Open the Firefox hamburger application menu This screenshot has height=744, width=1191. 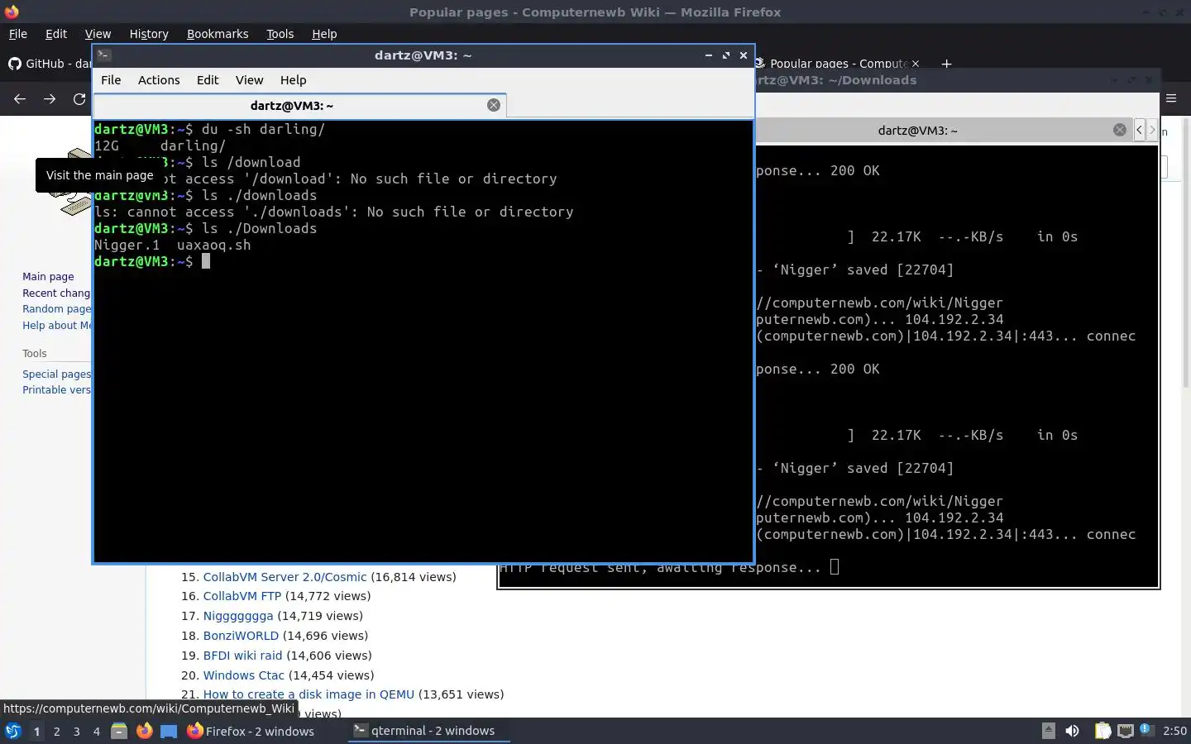1171,98
